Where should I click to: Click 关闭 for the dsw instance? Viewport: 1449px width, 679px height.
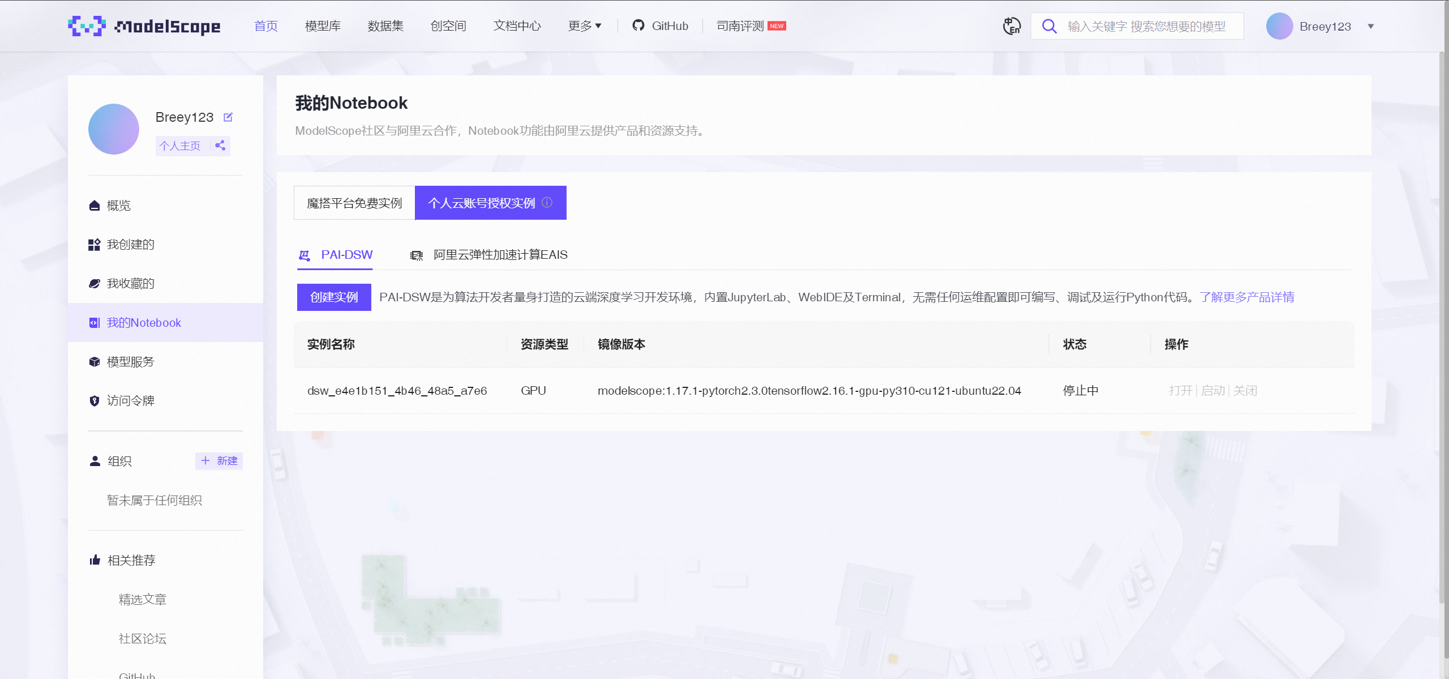click(x=1245, y=391)
